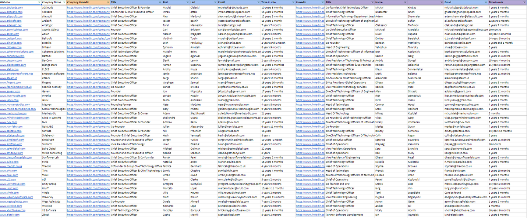The height and width of the screenshot is (218, 527).
Task: Select the Co-Chief Executive Officer title cell
Action: click(350, 30)
